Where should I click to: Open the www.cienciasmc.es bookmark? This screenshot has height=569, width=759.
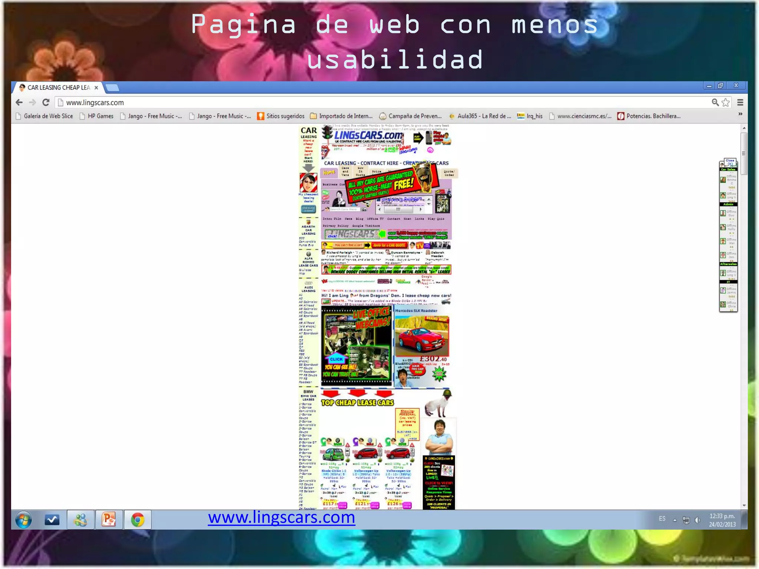click(x=580, y=116)
